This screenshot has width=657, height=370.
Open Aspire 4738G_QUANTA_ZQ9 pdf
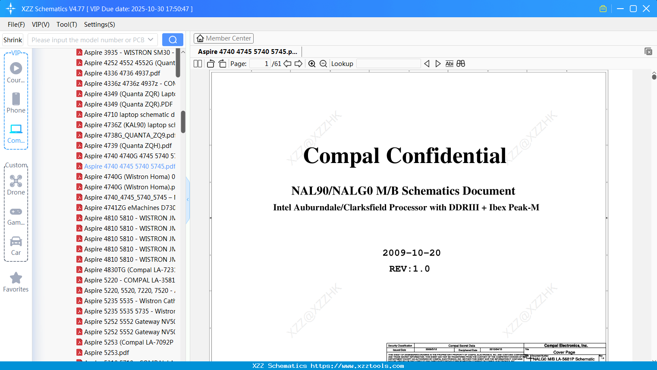click(x=126, y=135)
